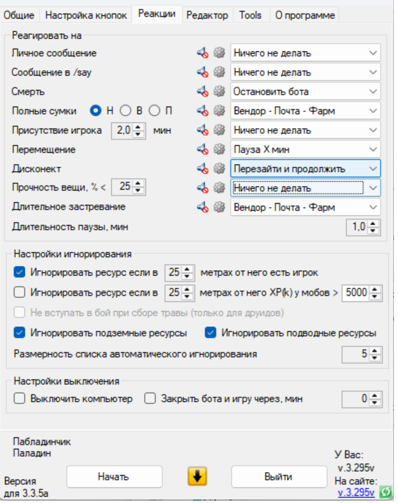Open gear settings for Длительное застревание

(219, 207)
